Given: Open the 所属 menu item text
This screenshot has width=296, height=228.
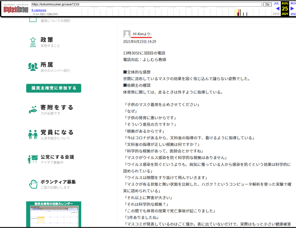Looking at the screenshot, I should click(47, 65).
